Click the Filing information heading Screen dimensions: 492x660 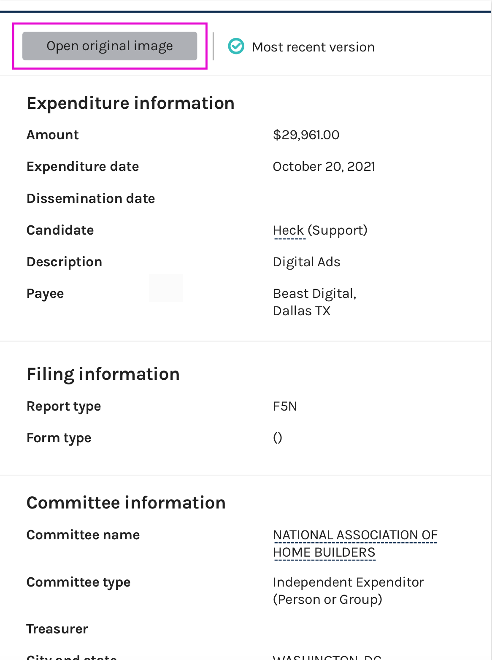click(x=103, y=374)
